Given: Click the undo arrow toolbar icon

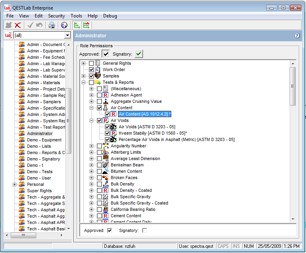Looking at the screenshot, I should [x=39, y=25].
